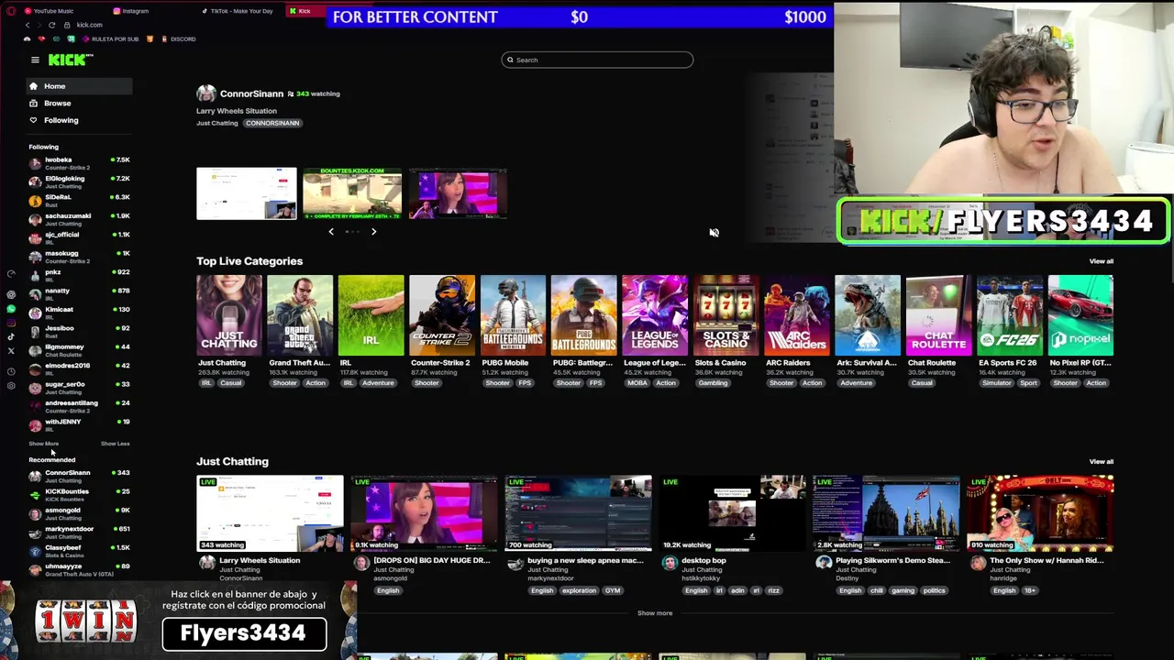Viewport: 1174px width, 660px height.
Task: Expand followed channels with Show More
Action: [x=43, y=444]
